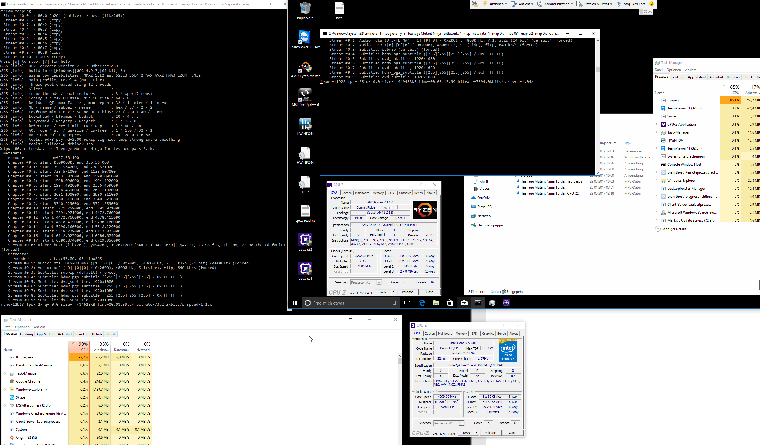Expand the Windows-Explorer (7) process row
The image size is (760, 445).
(5, 389)
